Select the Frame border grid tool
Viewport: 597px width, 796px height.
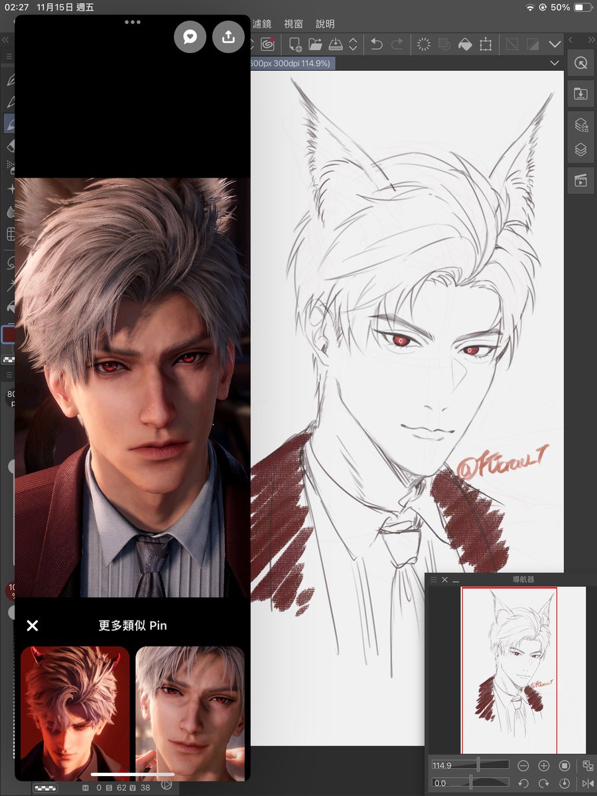coord(9,234)
